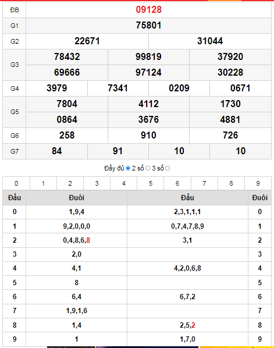This screenshot has width=274, height=348.
Task: Click the special prize number 09128
Action: 149,9
